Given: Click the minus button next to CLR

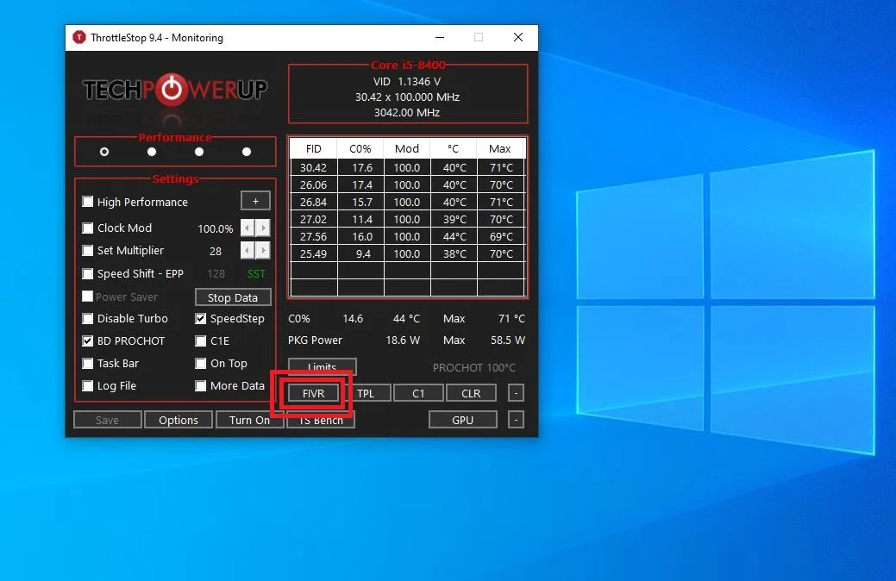Looking at the screenshot, I should [x=516, y=393].
